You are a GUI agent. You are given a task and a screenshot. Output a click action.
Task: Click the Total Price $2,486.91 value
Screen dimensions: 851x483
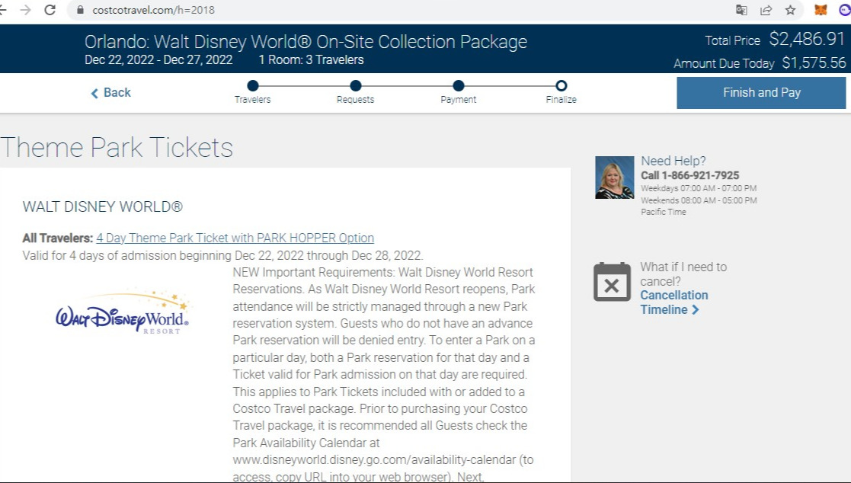pyautogui.click(x=807, y=39)
